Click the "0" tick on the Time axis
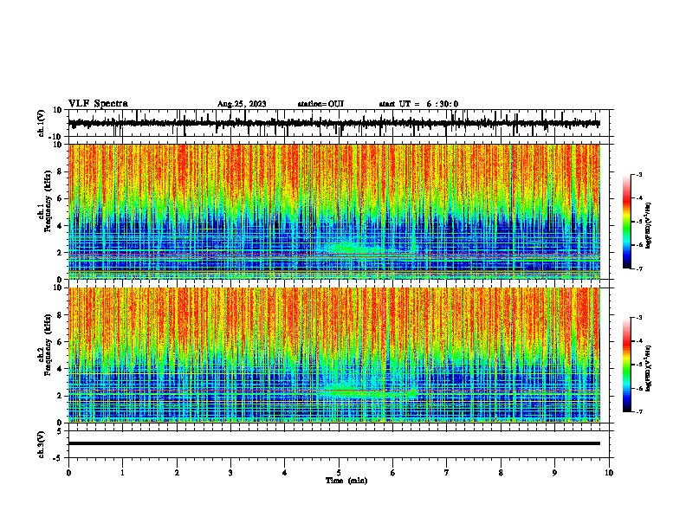 (x=68, y=473)
